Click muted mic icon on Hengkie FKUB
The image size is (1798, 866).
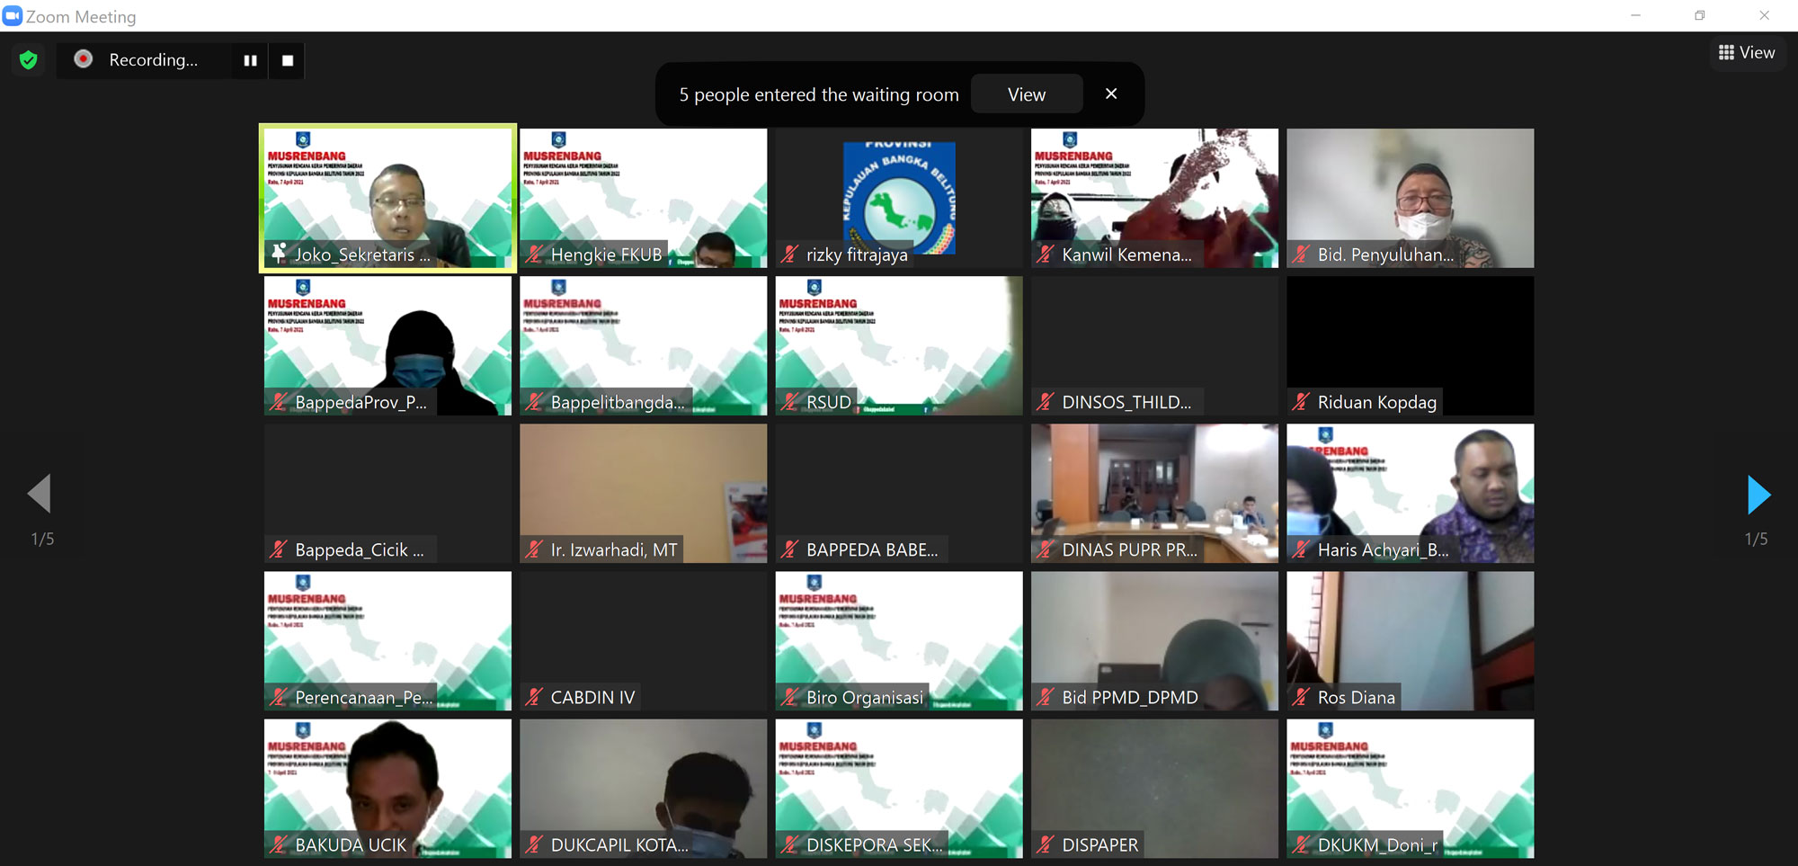point(535,254)
